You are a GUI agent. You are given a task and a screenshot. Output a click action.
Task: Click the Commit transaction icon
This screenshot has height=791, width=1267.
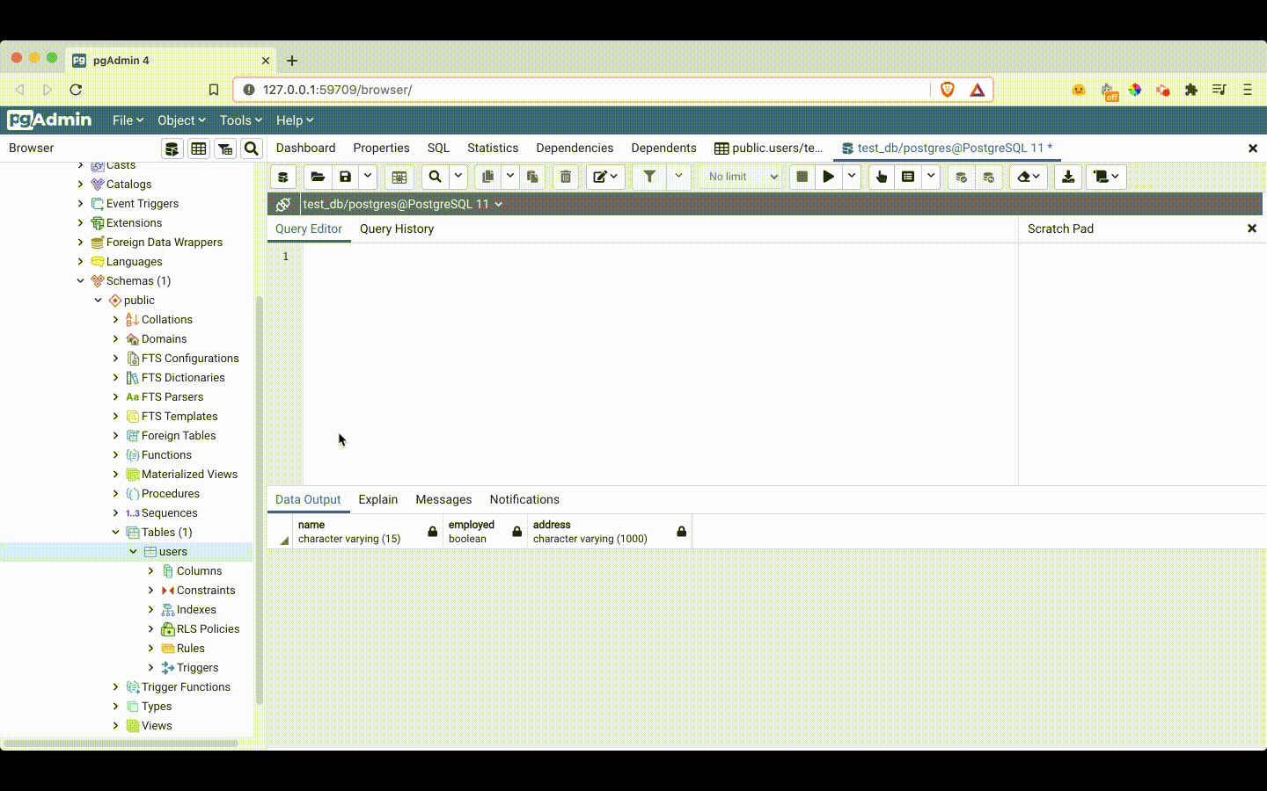pos(962,177)
